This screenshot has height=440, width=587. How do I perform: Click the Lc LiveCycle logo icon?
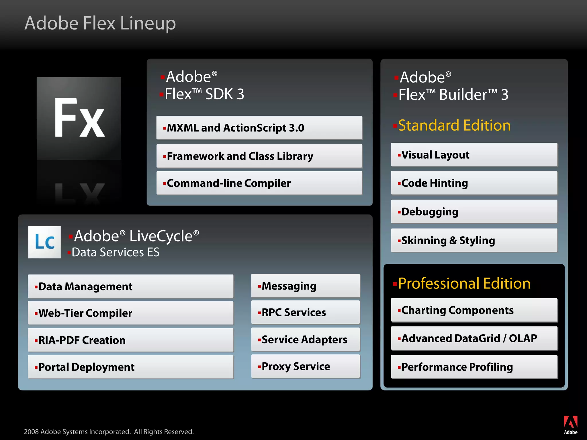(x=44, y=242)
